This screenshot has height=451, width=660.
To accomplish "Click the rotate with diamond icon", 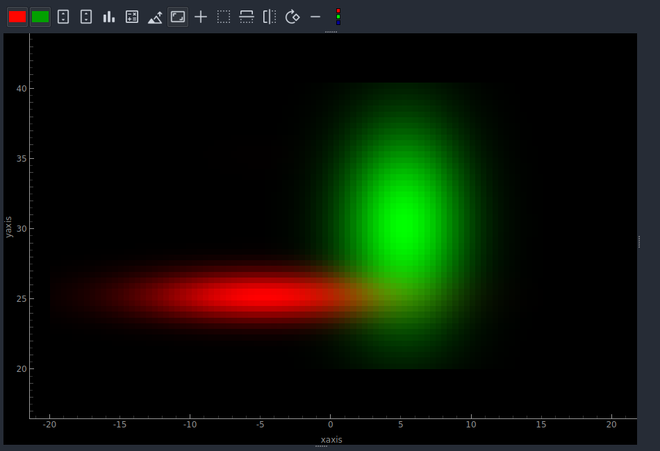I will (x=292, y=17).
